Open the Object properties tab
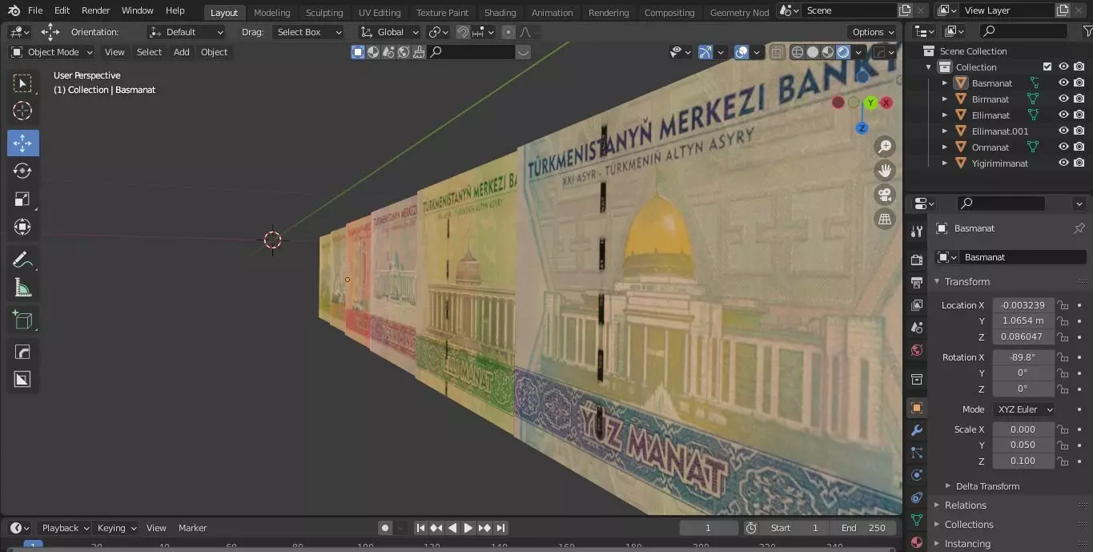Image resolution: width=1093 pixels, height=552 pixels. tap(917, 408)
